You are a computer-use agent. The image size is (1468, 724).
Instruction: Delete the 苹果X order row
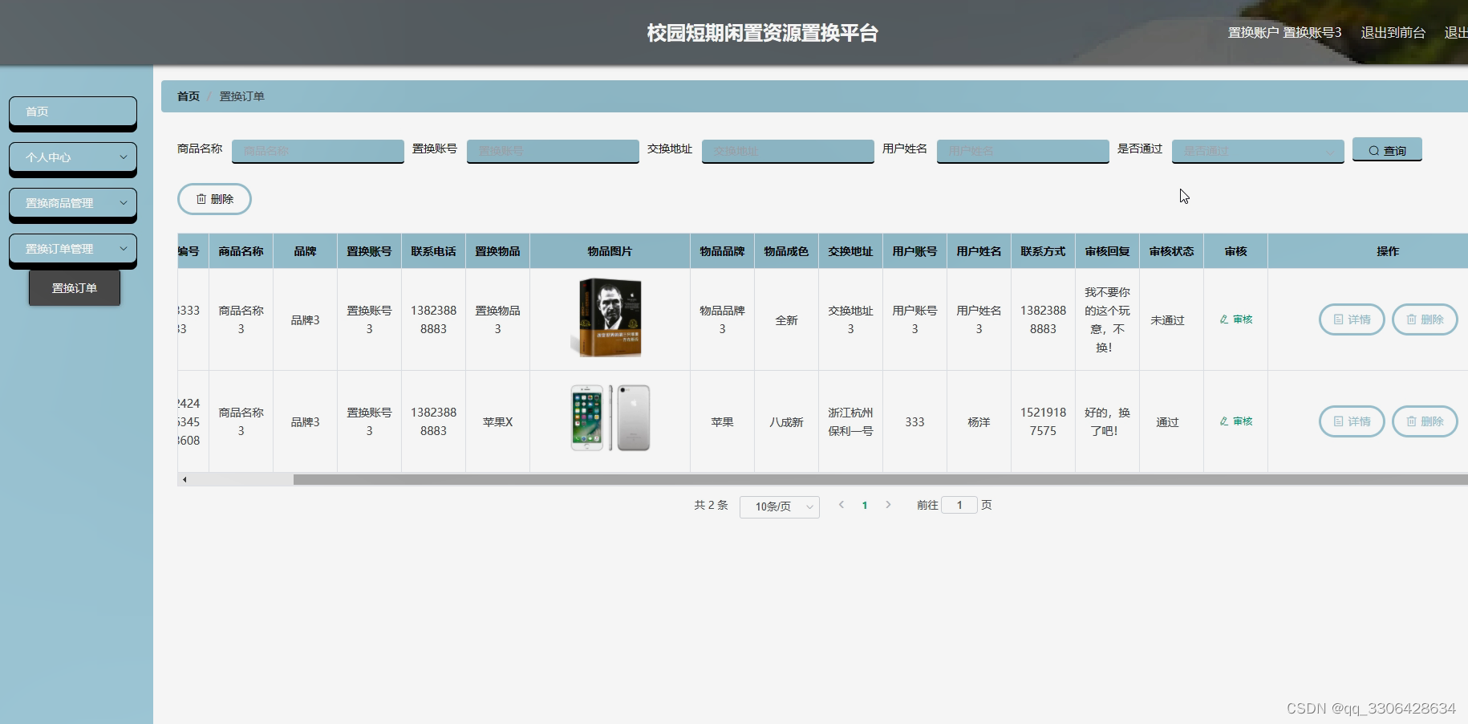click(1425, 421)
